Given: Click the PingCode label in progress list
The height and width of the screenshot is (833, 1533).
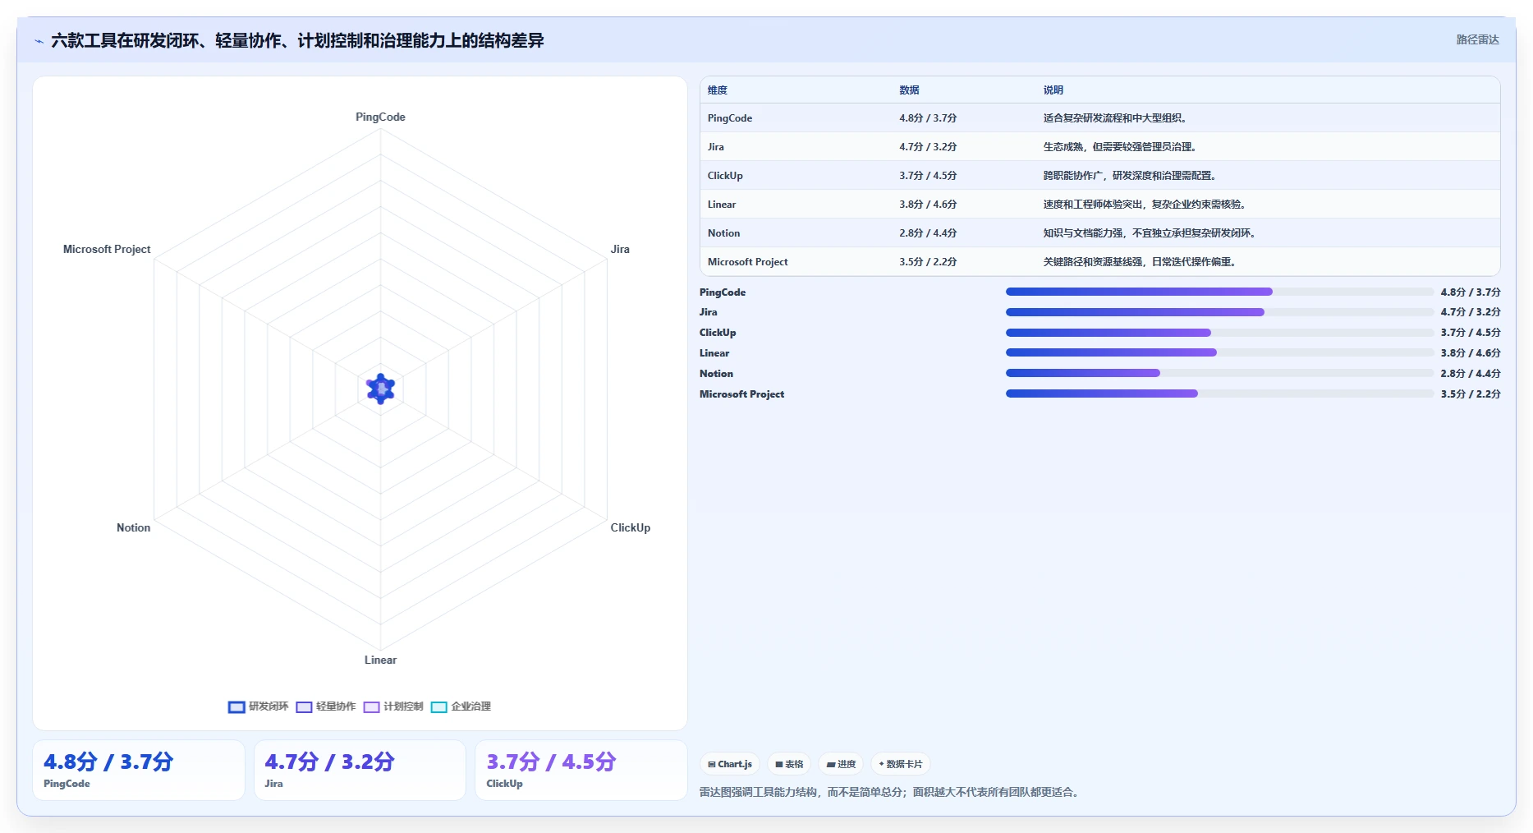Looking at the screenshot, I should [x=723, y=292].
